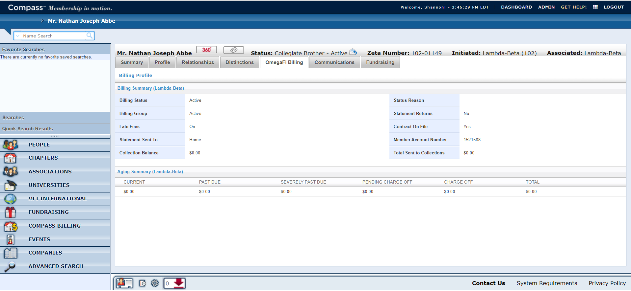Open the Admin header link
Image resolution: width=631 pixels, height=291 pixels.
click(546, 7)
